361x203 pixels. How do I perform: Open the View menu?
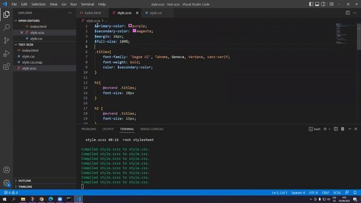click(x=54, y=4)
